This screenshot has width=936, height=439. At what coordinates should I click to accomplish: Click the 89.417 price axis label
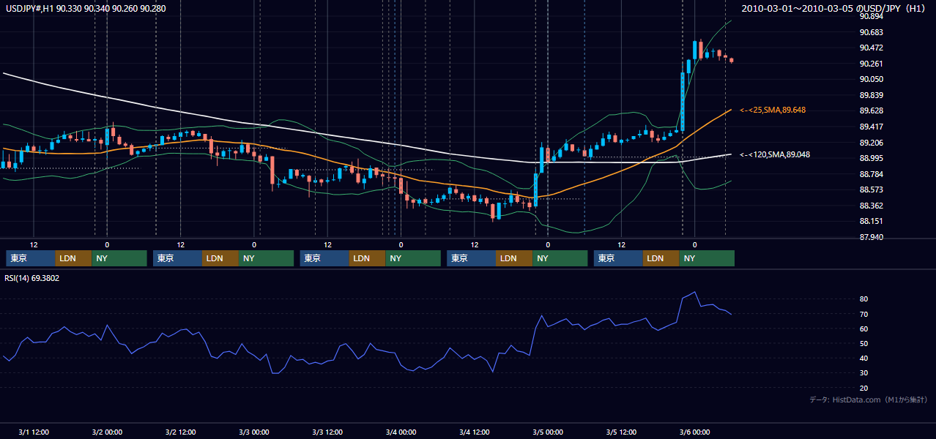coord(871,127)
